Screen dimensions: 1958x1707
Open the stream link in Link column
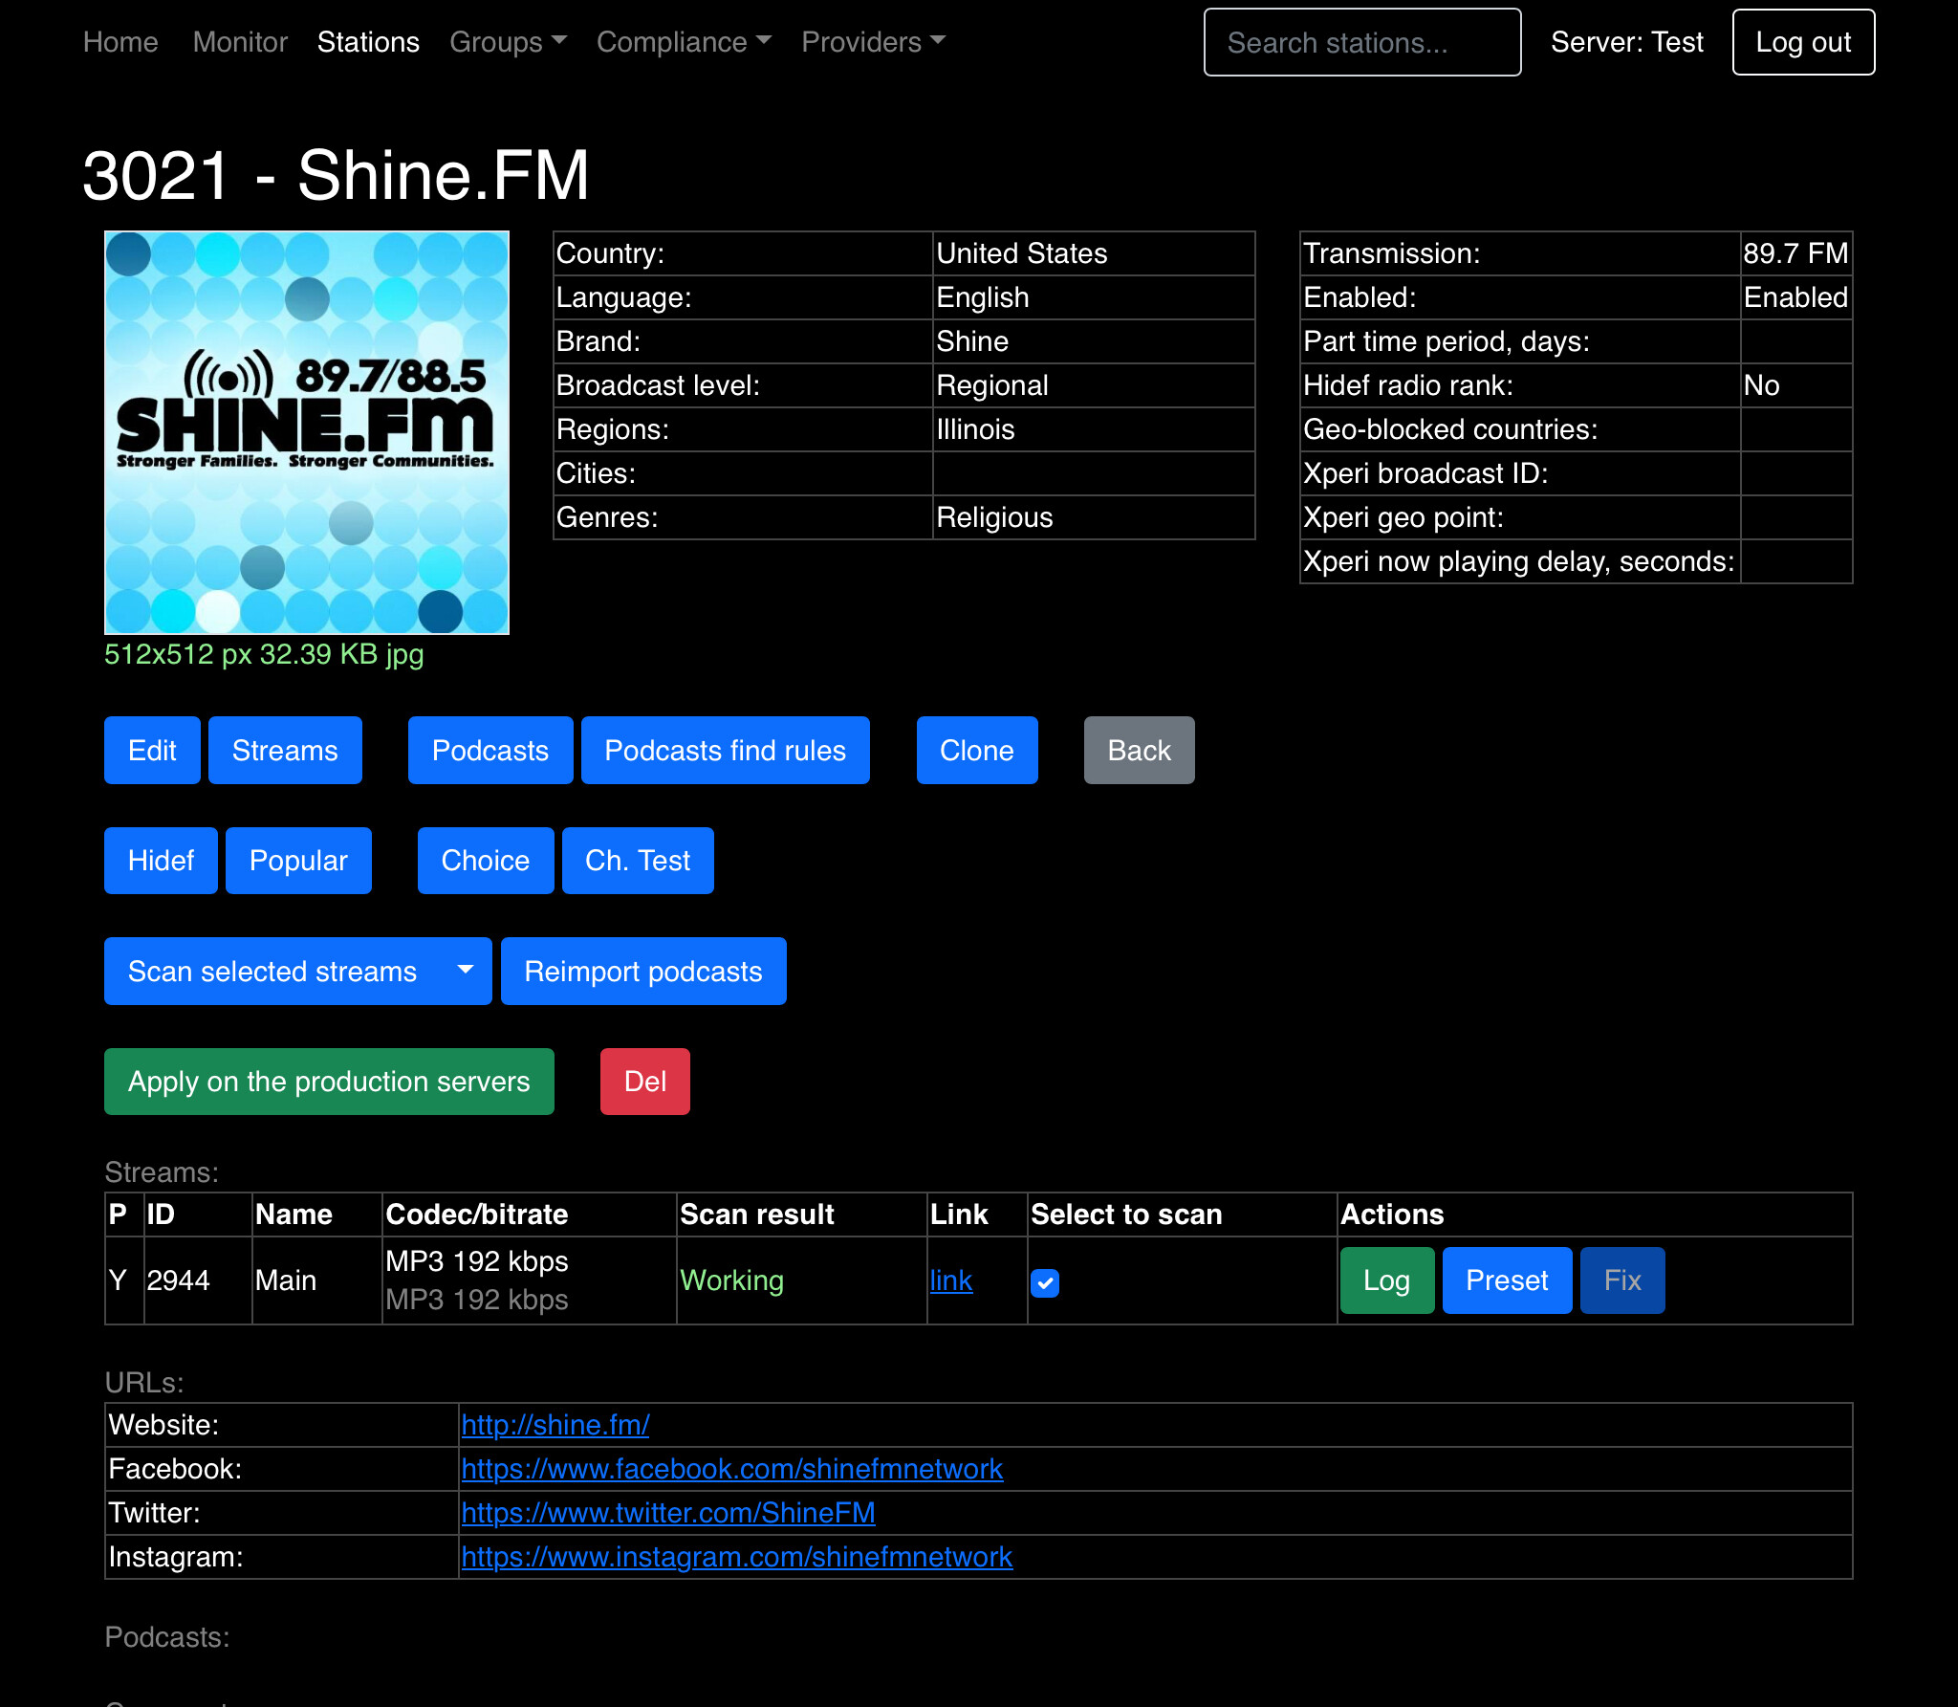click(x=950, y=1280)
